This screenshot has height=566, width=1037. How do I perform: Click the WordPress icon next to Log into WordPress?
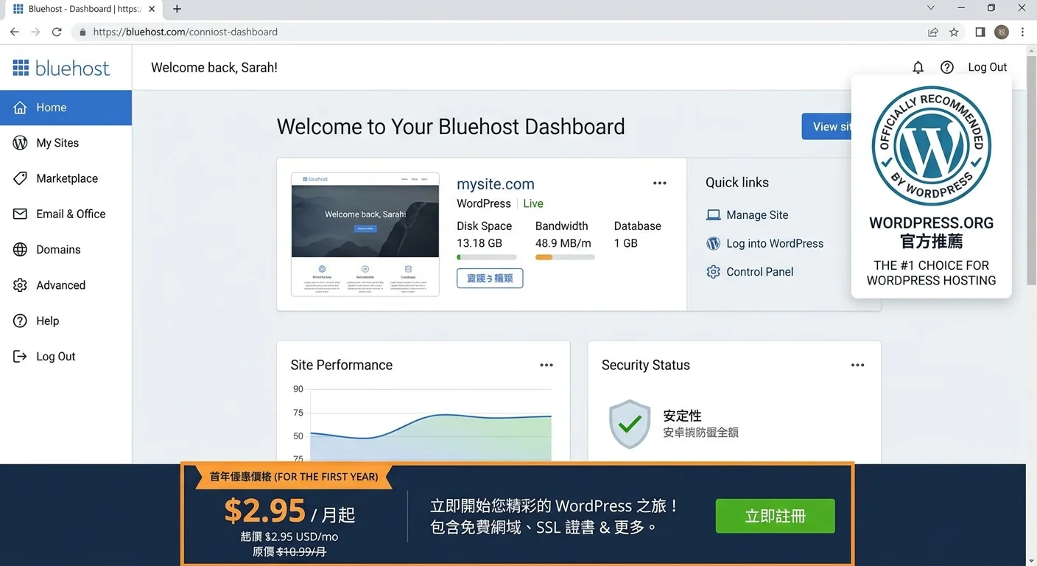click(x=713, y=243)
